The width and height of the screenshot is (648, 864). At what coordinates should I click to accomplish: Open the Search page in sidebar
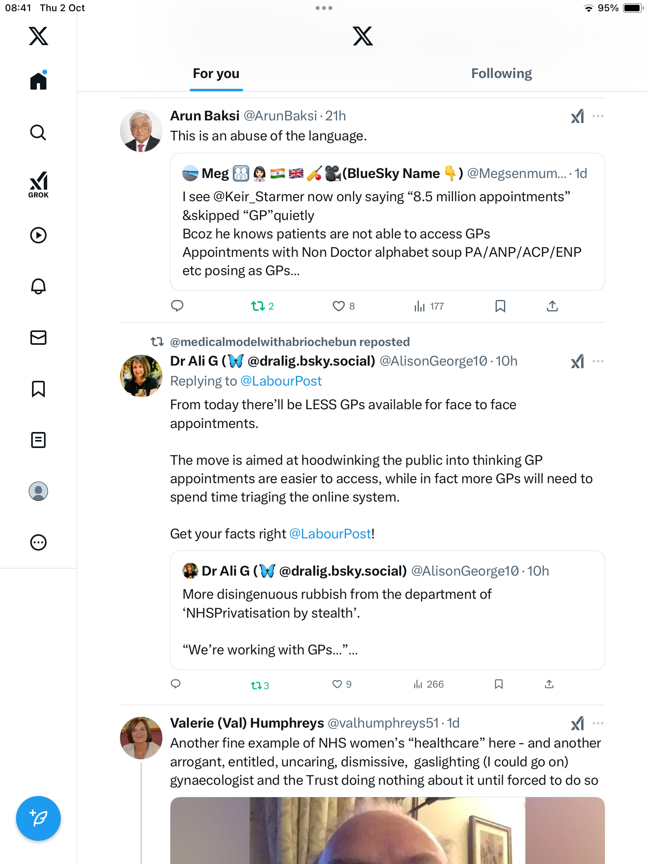pyautogui.click(x=38, y=132)
